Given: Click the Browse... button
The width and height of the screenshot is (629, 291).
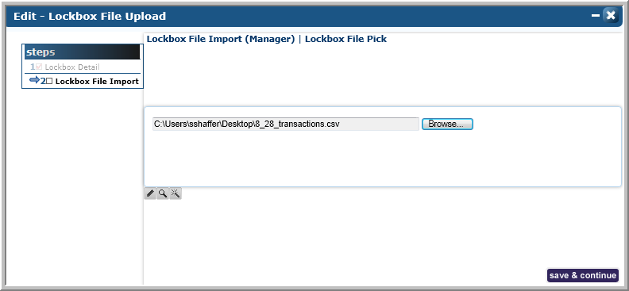Looking at the screenshot, I should point(447,124).
